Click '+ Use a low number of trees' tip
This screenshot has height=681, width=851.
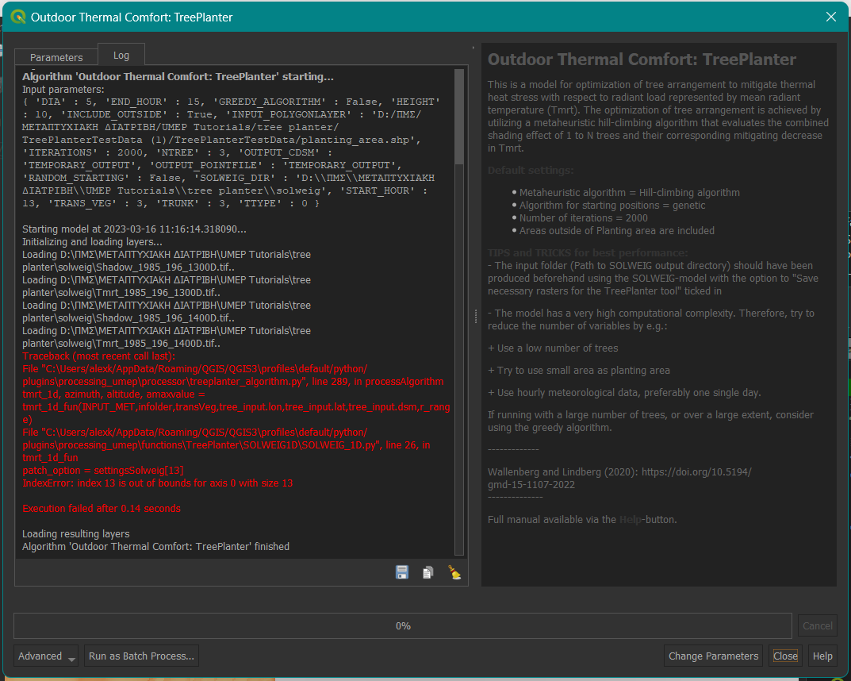[x=553, y=348]
